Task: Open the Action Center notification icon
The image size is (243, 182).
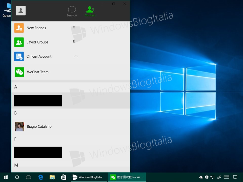Action: [235, 177]
